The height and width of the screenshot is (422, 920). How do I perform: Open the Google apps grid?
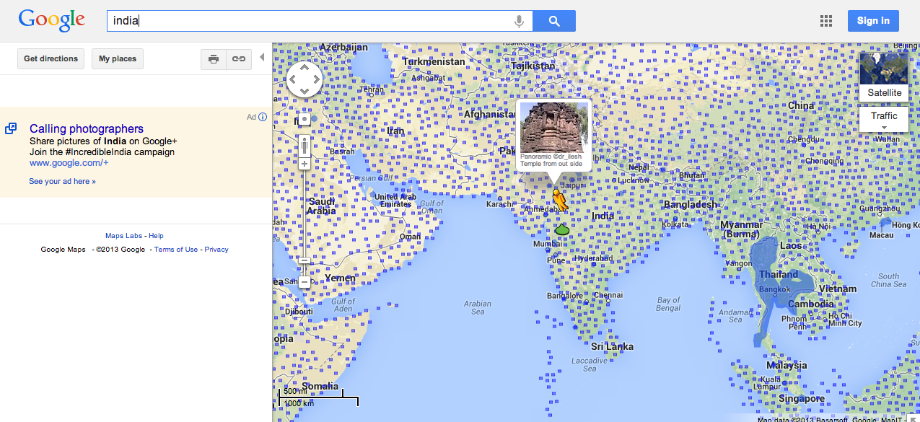(x=826, y=21)
